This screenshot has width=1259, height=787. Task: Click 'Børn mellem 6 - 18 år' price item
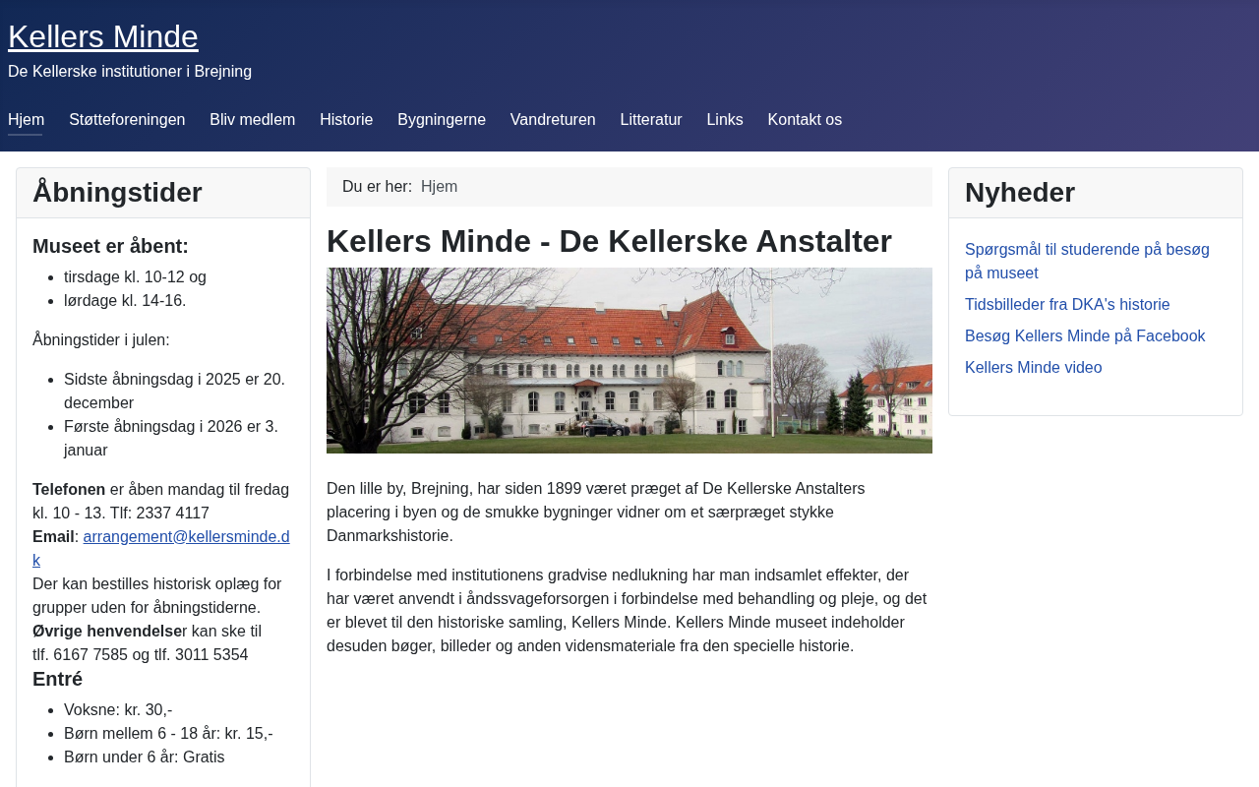pyautogui.click(x=168, y=734)
